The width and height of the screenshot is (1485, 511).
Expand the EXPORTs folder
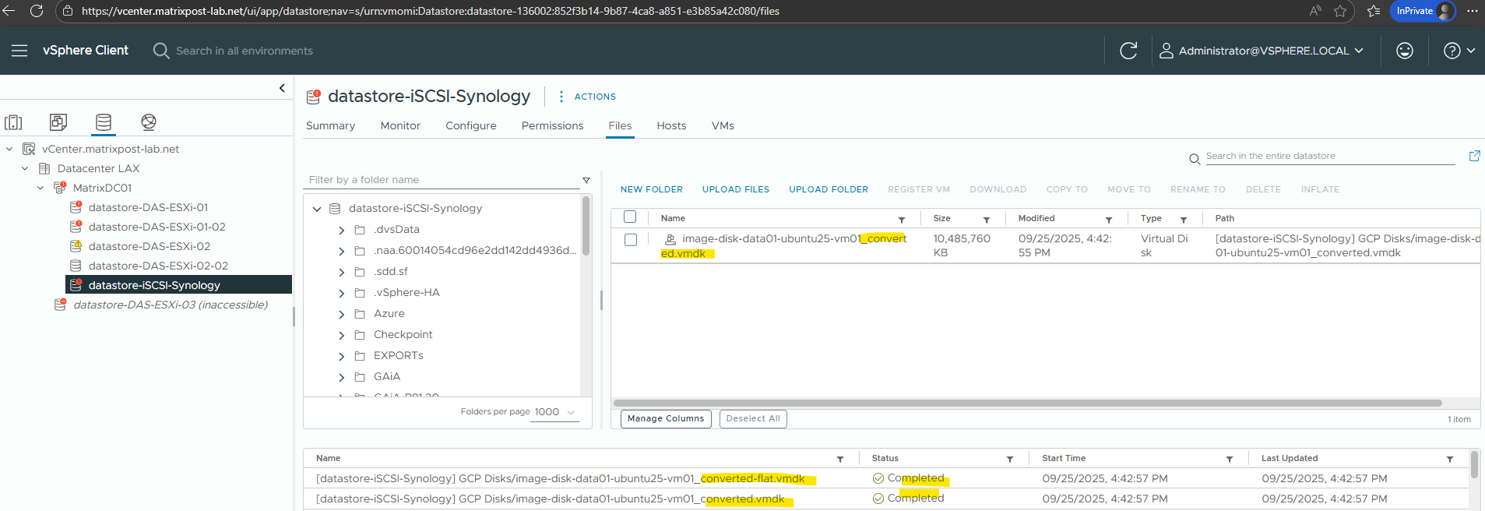click(x=341, y=356)
